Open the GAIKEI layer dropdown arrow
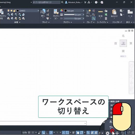This screenshot has height=135, width=135. pos(38,11)
